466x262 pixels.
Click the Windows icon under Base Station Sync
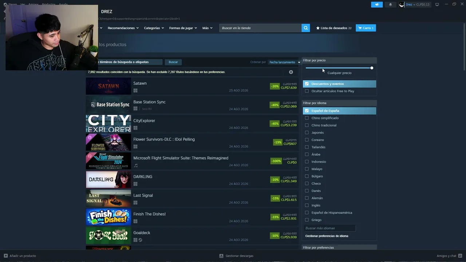[x=135, y=108]
